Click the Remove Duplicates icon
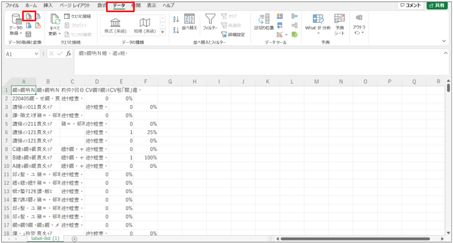453x243 pixels. click(x=280, y=26)
